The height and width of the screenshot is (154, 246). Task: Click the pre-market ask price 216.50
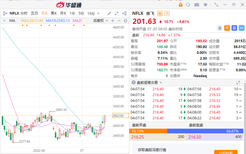(x=195, y=137)
